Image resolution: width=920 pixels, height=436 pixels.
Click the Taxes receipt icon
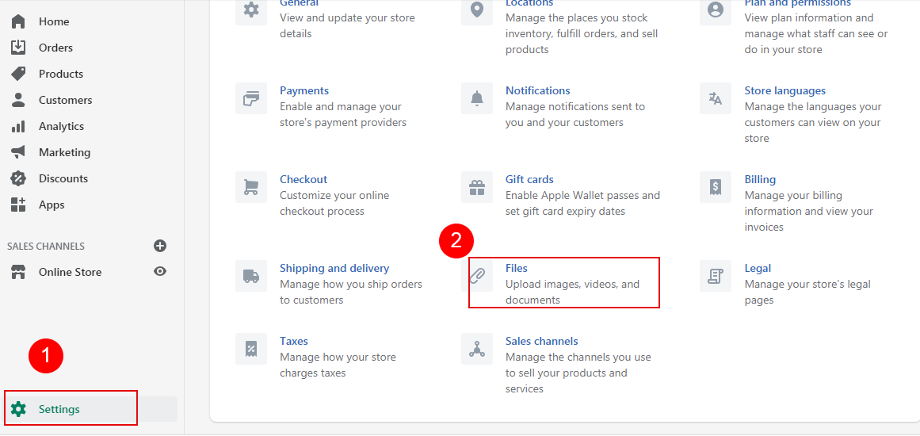[251, 350]
